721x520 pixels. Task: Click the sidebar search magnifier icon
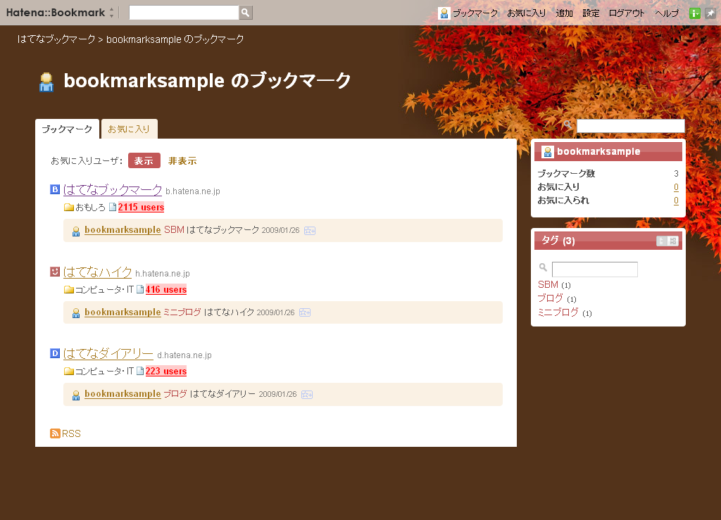click(568, 125)
